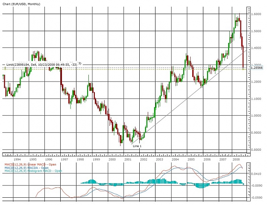The height and width of the screenshot is (205, 267).
Task: Click the 2003 year label on time axis
Action: tap(159, 160)
